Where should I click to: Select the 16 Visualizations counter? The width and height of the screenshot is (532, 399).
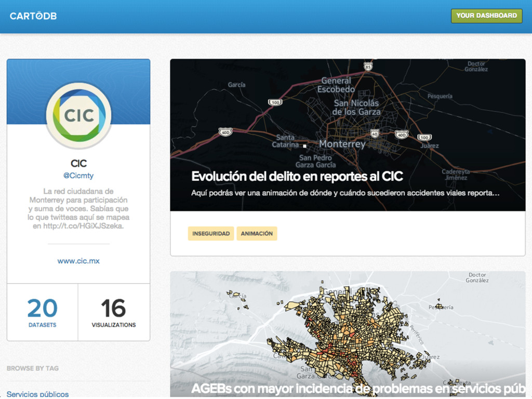pos(114,312)
